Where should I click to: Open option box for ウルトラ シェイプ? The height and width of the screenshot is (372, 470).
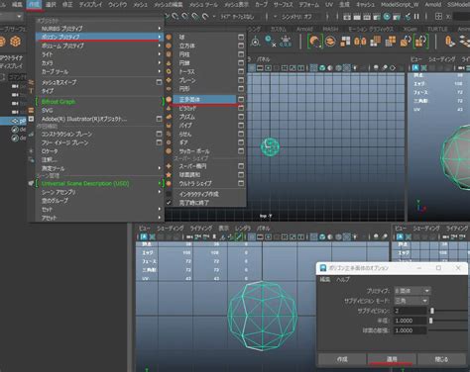point(241,183)
